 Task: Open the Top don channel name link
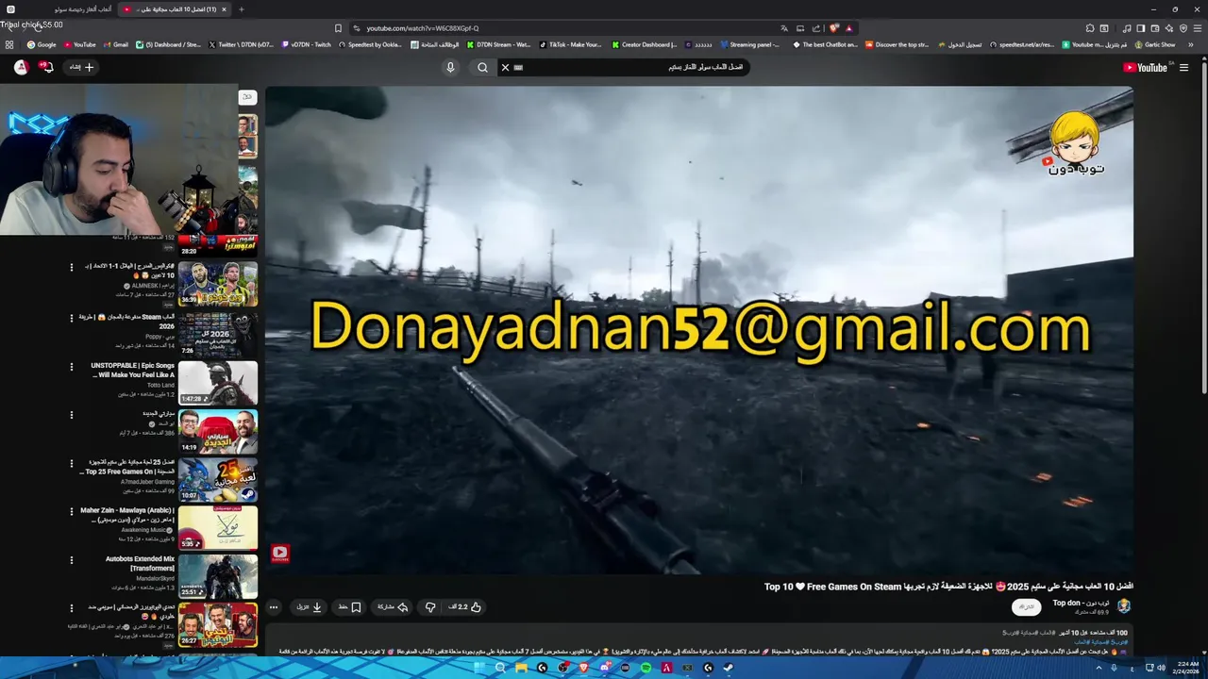pyautogui.click(x=1081, y=603)
